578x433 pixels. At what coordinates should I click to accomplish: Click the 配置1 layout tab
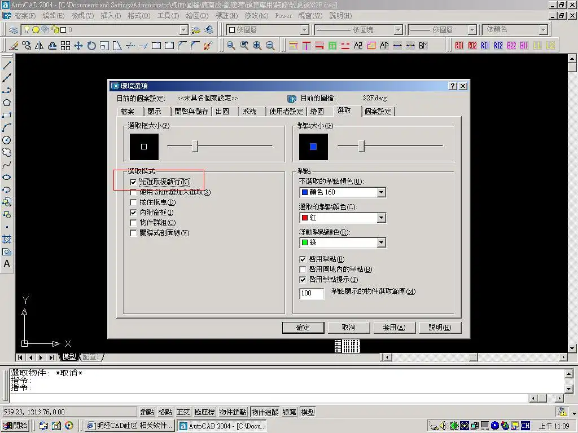tap(91, 357)
